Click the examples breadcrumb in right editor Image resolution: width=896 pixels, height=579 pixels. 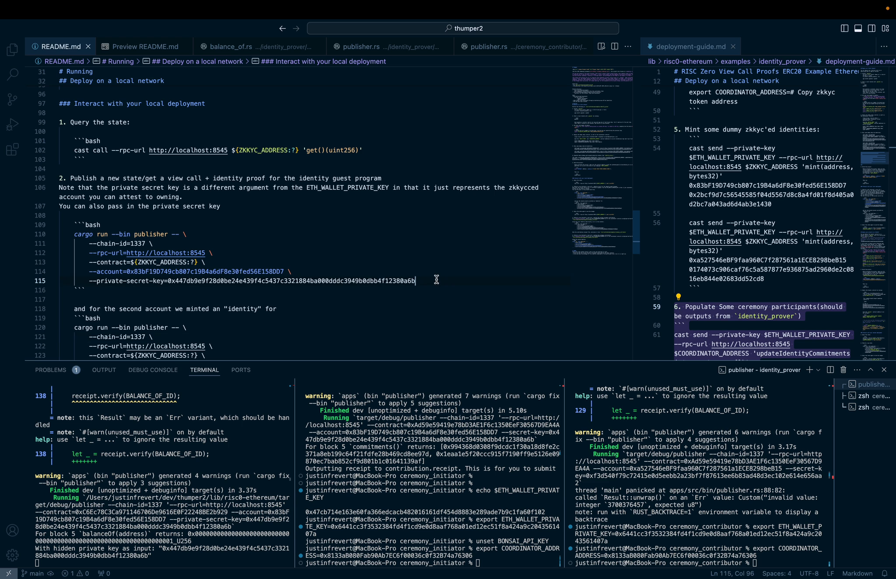coord(735,62)
